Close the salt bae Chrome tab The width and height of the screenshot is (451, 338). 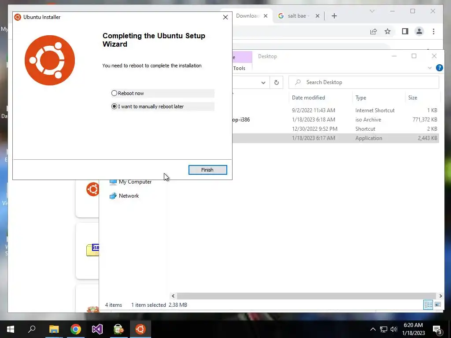317,16
